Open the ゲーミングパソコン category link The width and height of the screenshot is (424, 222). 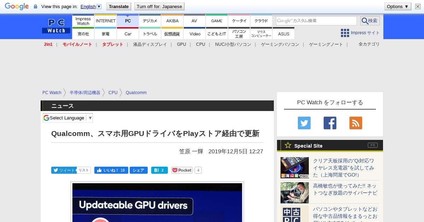point(280,44)
